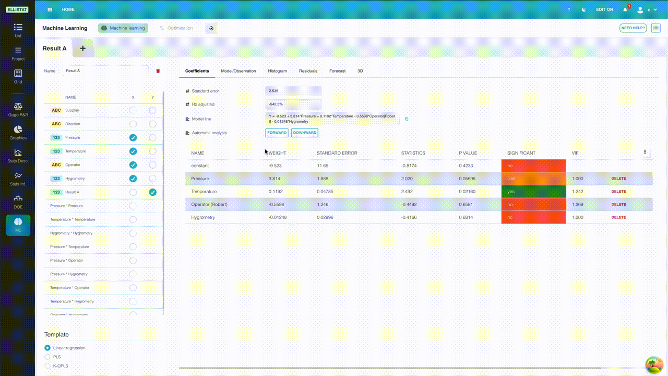The height and width of the screenshot is (376, 668).
Task: Run FORWARD automatic analysis
Action: click(x=277, y=133)
